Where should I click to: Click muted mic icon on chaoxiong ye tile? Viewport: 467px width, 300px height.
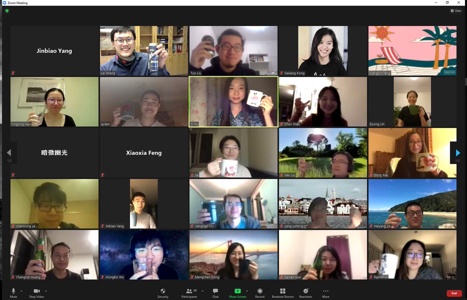pos(13,226)
